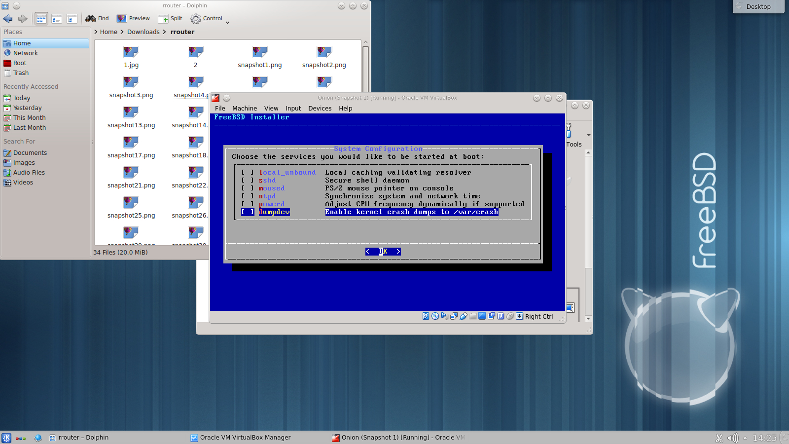Switch Dolphin to Compact view mode
The image size is (789, 444).
(57, 19)
